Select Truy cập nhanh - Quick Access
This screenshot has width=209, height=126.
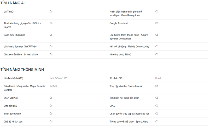click(x=125, y=86)
